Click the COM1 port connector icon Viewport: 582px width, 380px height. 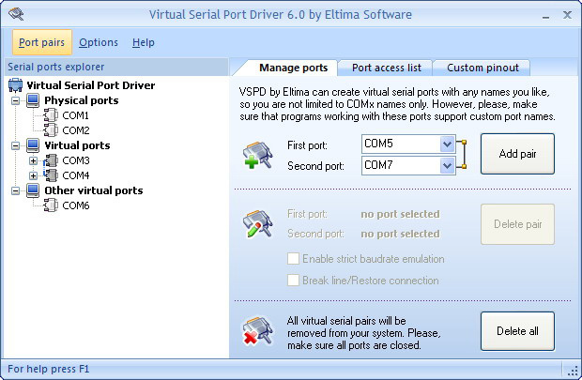pyautogui.click(x=51, y=115)
